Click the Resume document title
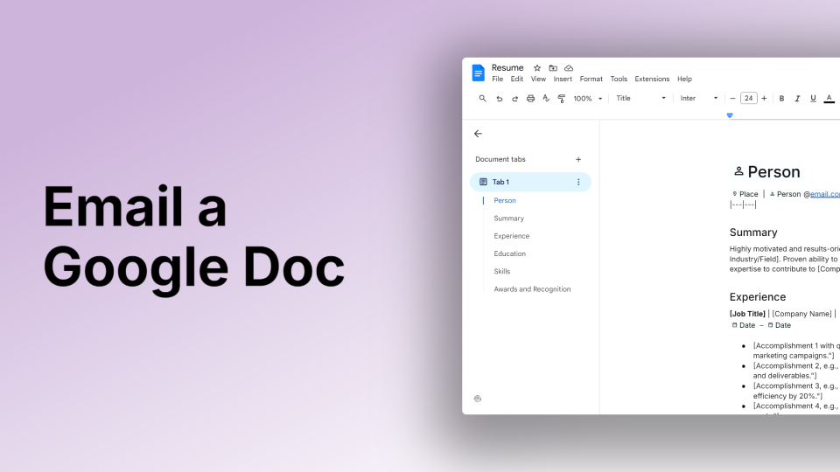The image size is (840, 472). coord(507,68)
